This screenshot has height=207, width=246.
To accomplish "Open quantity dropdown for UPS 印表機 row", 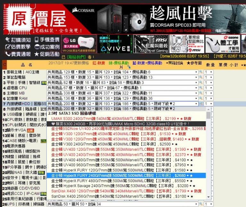I will [209, 204].
